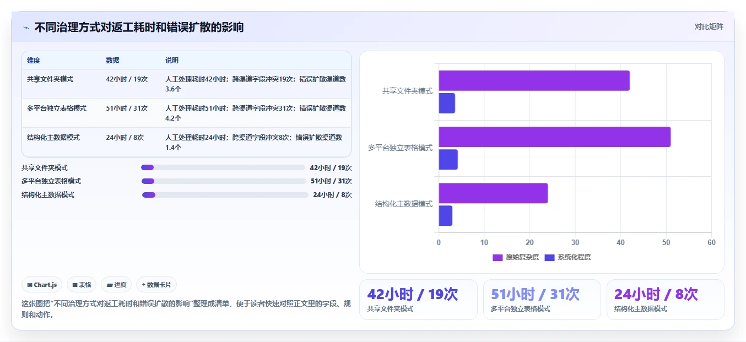
Task: Select the 进度 chip
Action: (x=116, y=285)
